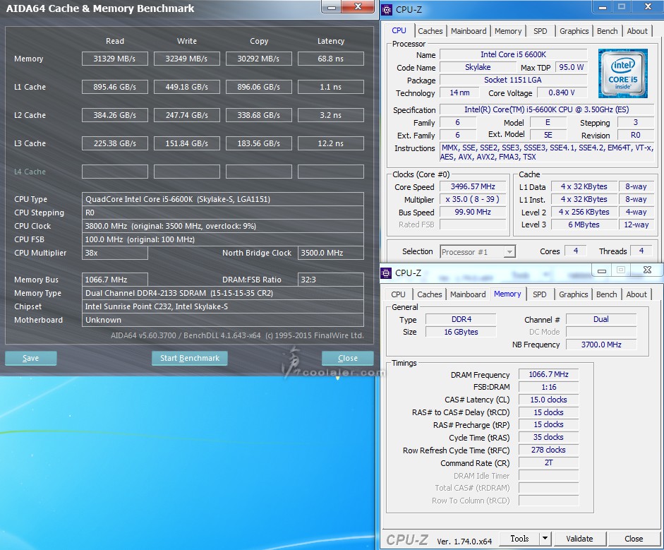Switch to Graphics tab in bottom CPU-Z window

click(574, 294)
